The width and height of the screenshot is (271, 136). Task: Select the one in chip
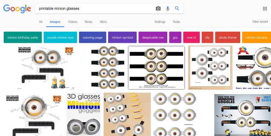(x=191, y=37)
